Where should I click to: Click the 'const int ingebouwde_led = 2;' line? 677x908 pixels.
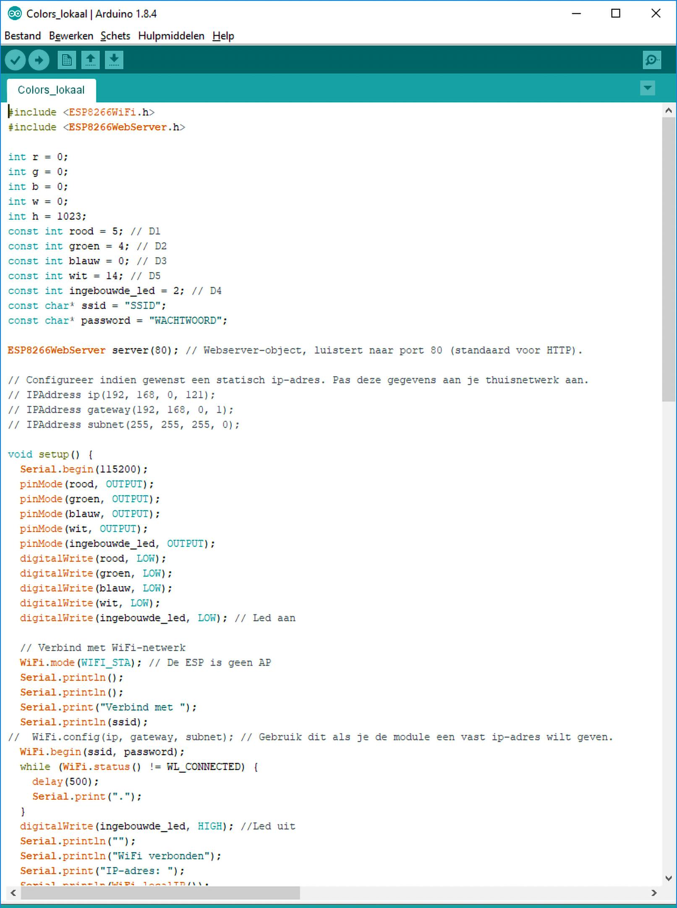coord(115,291)
